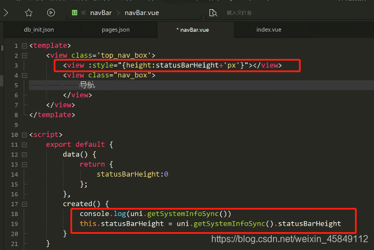
Task: Switch to index.vue tab
Action: pos(269,30)
